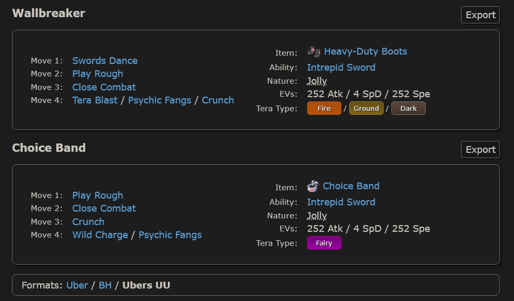The width and height of the screenshot is (514, 301).
Task: Open Close Combat in Wallbreaker set
Action: 104,87
